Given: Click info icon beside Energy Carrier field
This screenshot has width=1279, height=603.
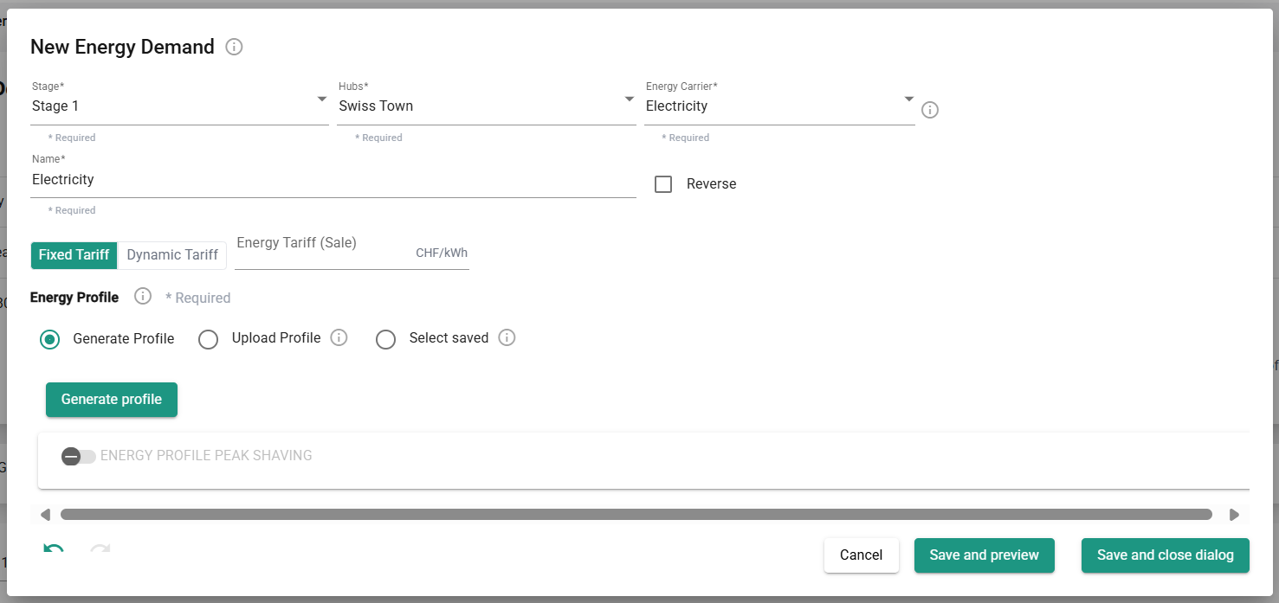Looking at the screenshot, I should [929, 110].
